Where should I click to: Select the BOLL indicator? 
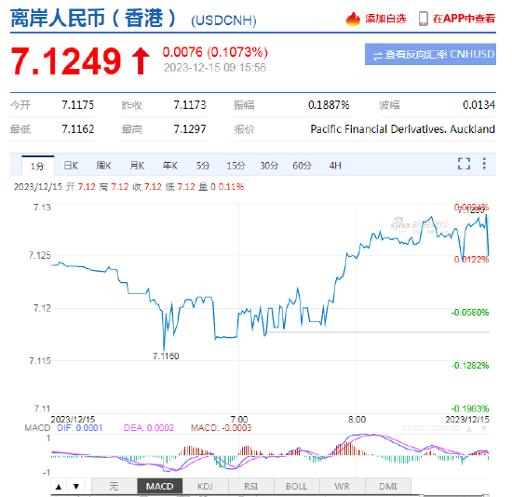[x=297, y=487]
